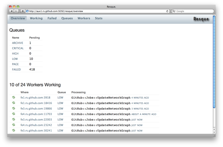This screenshot has width=223, height=147.
Task: Open the CRITICAL queue
Action: click(x=18, y=48)
